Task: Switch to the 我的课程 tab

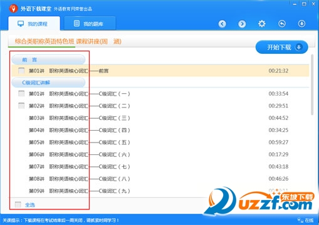Action: (34, 24)
